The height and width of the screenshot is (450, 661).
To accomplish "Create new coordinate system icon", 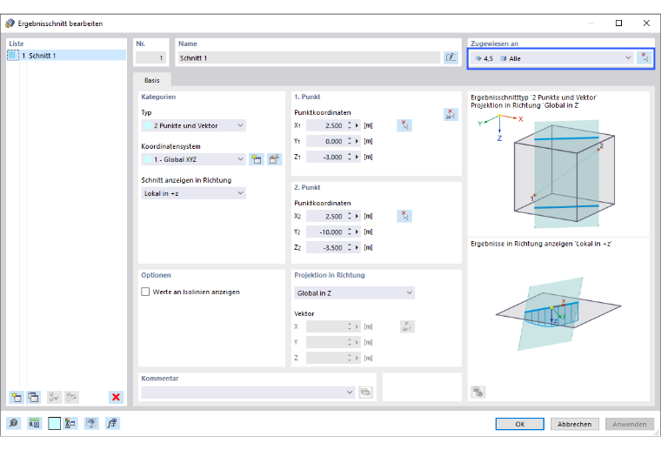I will (257, 159).
